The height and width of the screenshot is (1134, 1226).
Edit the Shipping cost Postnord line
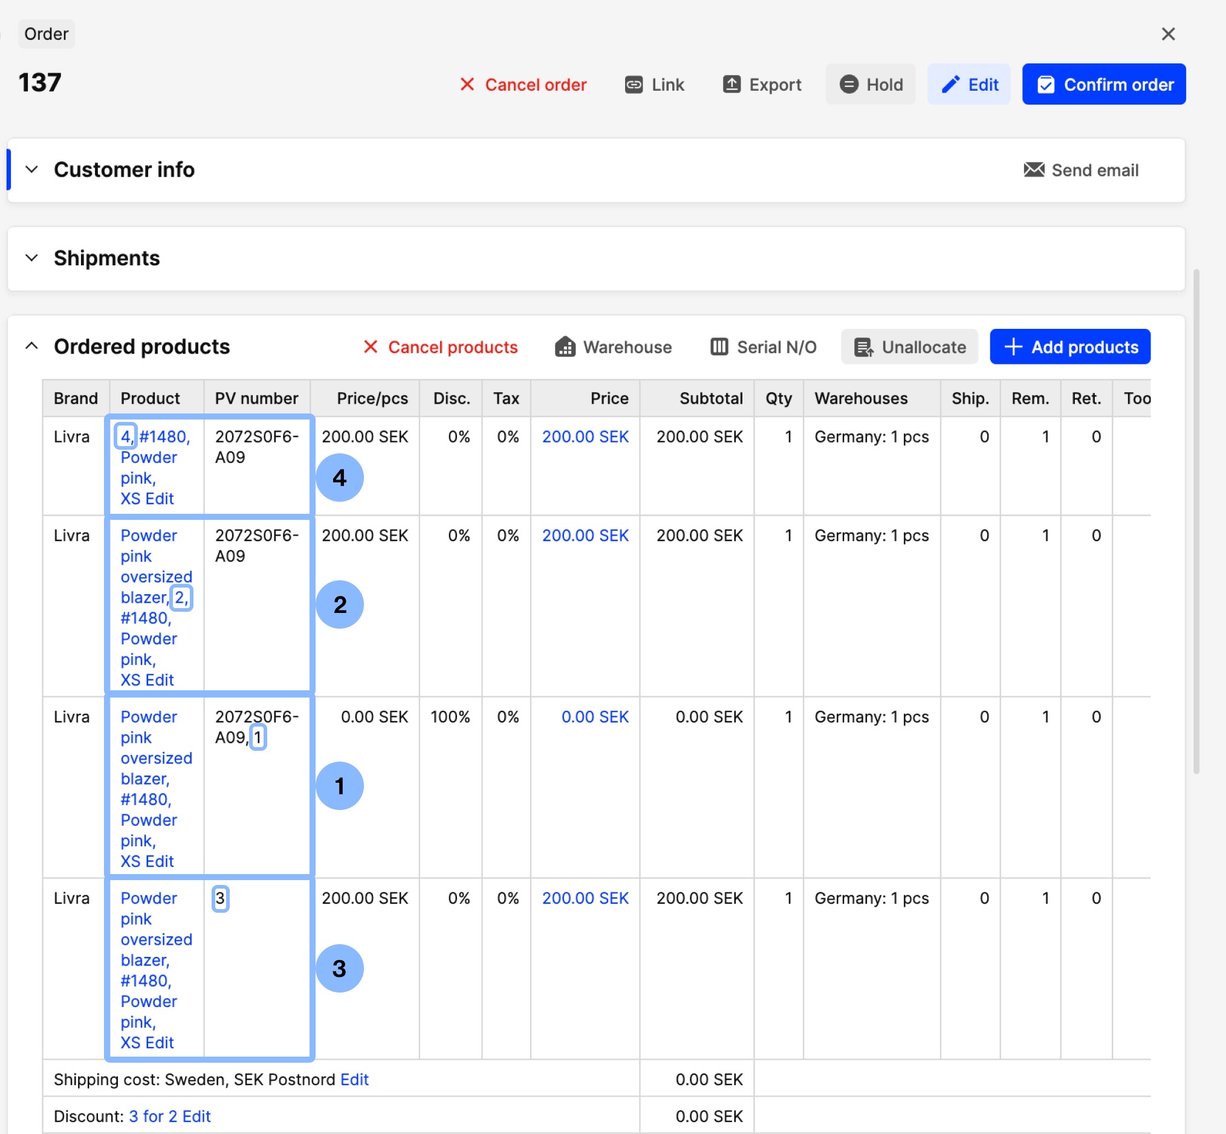click(x=354, y=1080)
